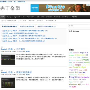Click the search magnifier icon

[x=69, y=26]
